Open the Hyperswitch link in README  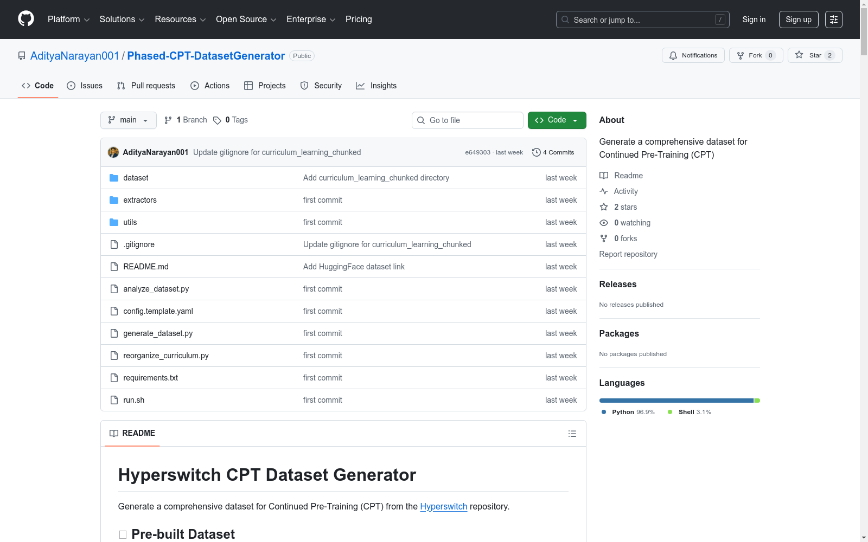coord(444,506)
